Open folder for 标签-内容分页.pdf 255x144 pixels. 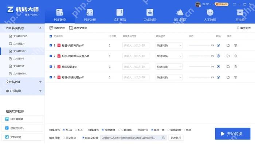coord(228,45)
